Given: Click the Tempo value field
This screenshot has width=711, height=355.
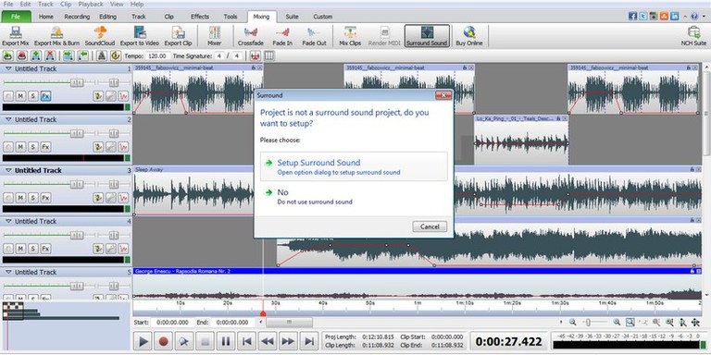Looking at the screenshot, I should (x=158, y=55).
